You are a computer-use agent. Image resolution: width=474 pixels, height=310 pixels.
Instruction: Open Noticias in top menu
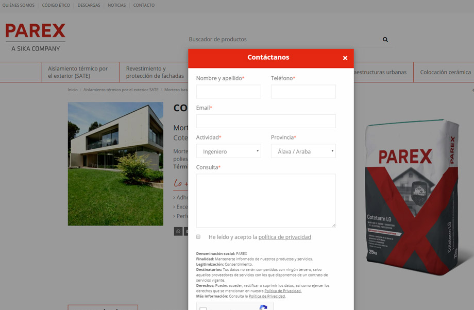coord(116,5)
